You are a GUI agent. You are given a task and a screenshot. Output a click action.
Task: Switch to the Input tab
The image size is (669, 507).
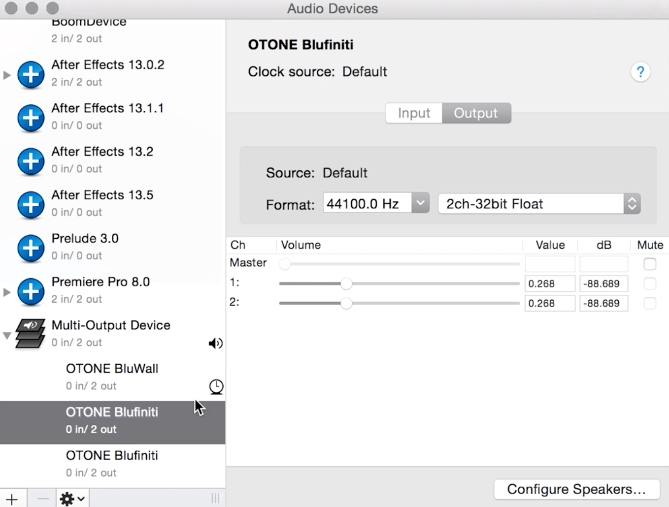click(x=414, y=113)
